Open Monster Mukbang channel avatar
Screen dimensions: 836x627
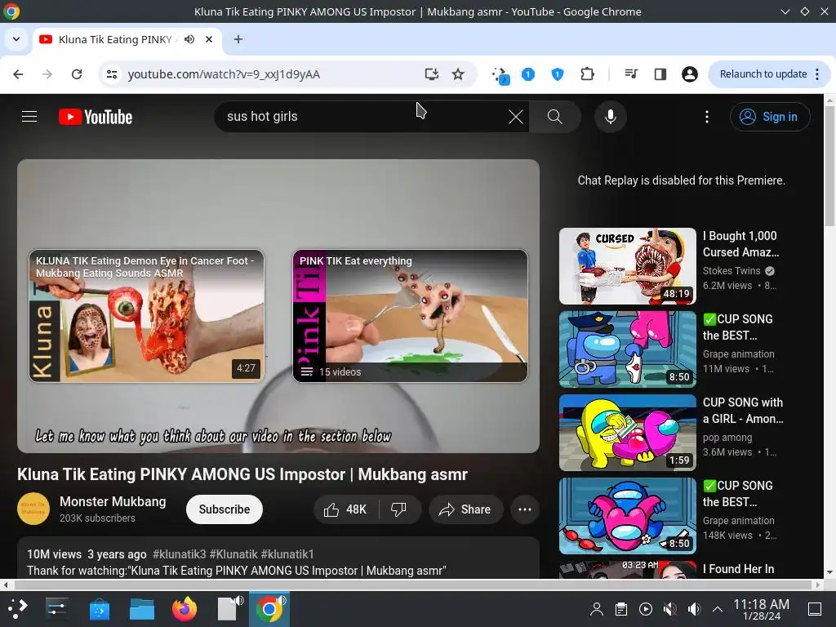pyautogui.click(x=33, y=509)
